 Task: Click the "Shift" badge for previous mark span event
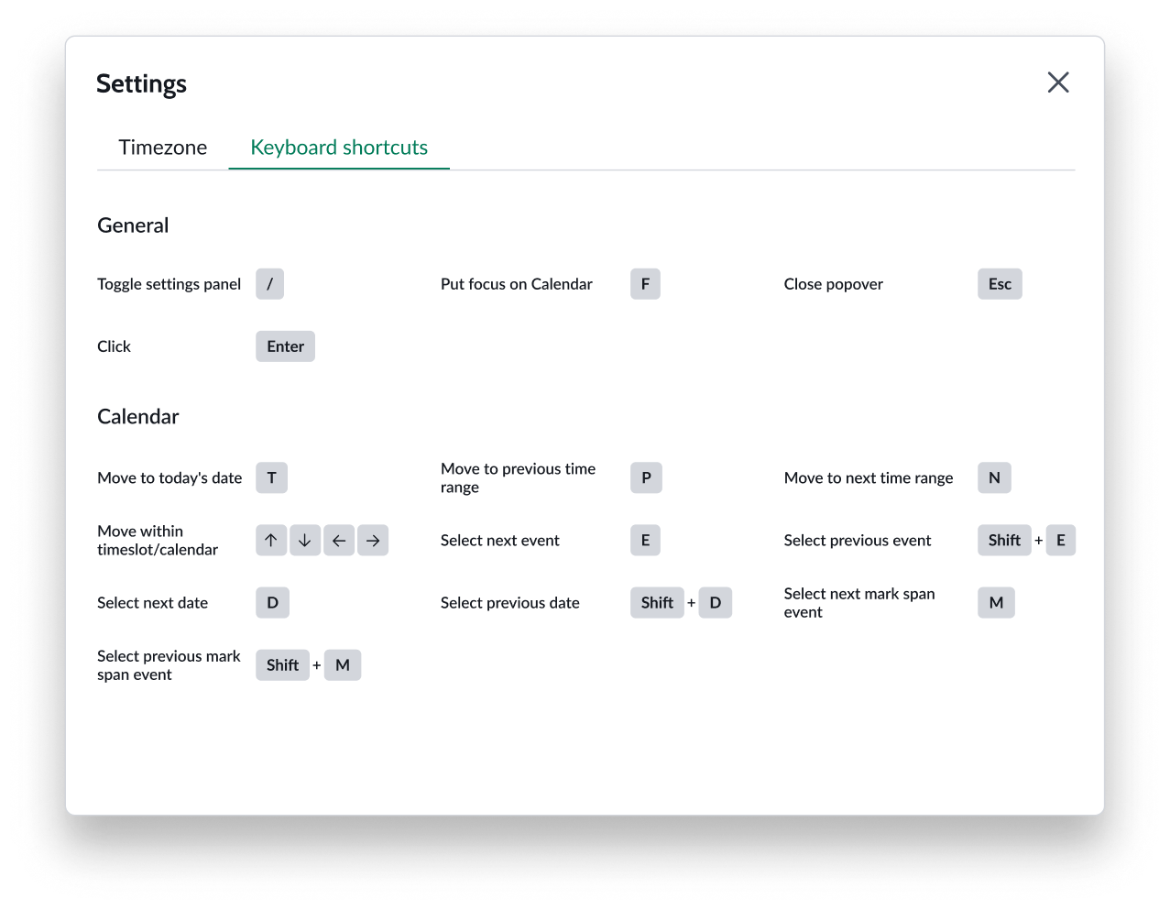pos(282,664)
